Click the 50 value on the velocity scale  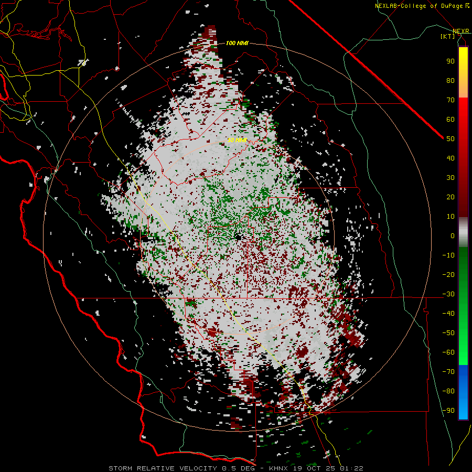click(x=450, y=139)
